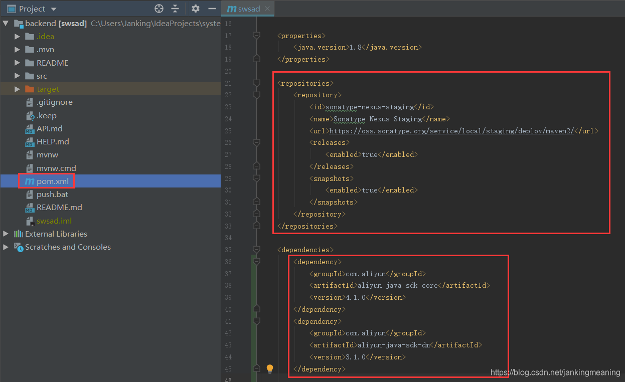Fold the second dependency block at line 41
The image size is (625, 382).
coord(257,321)
